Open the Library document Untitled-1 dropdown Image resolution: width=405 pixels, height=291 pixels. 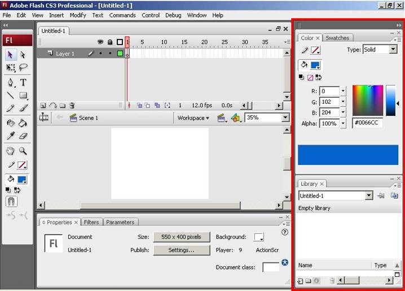tap(369, 196)
